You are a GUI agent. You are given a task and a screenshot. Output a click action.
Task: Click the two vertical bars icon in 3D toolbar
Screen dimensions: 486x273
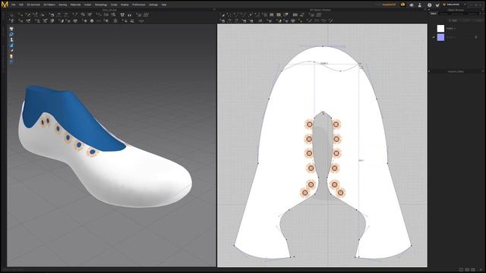pyautogui.click(x=130, y=15)
